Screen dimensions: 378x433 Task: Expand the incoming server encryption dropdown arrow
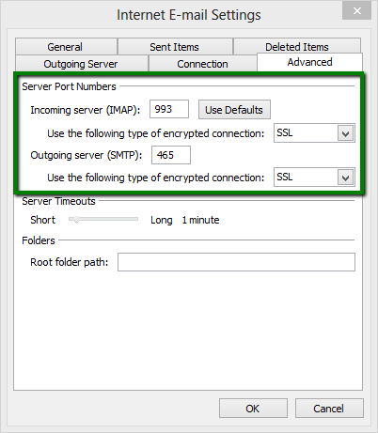[x=345, y=133]
